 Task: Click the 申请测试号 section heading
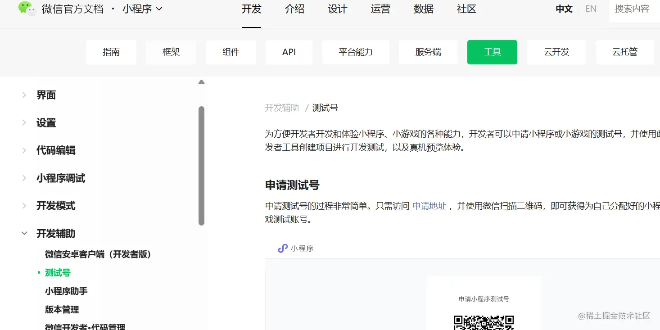pos(292,185)
